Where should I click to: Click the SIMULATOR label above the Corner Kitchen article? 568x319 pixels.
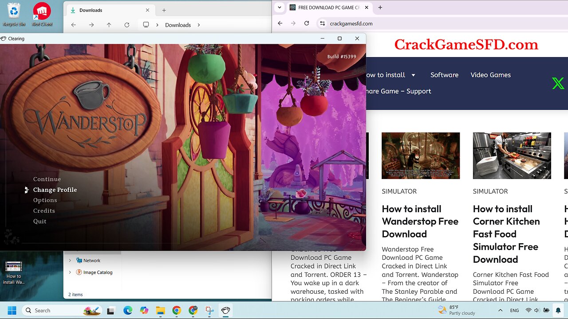pos(490,191)
